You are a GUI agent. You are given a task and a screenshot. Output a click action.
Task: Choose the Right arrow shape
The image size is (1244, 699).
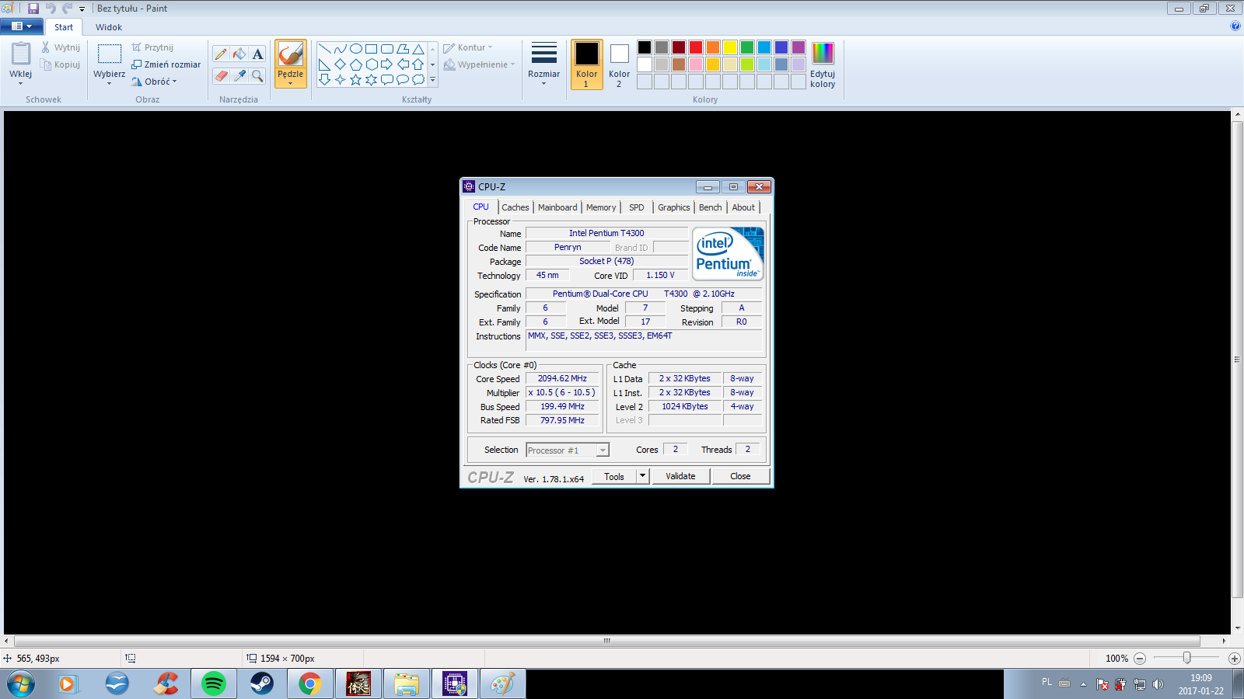(x=387, y=64)
